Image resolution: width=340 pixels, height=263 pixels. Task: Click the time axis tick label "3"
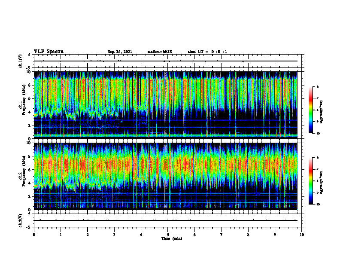(x=114, y=235)
